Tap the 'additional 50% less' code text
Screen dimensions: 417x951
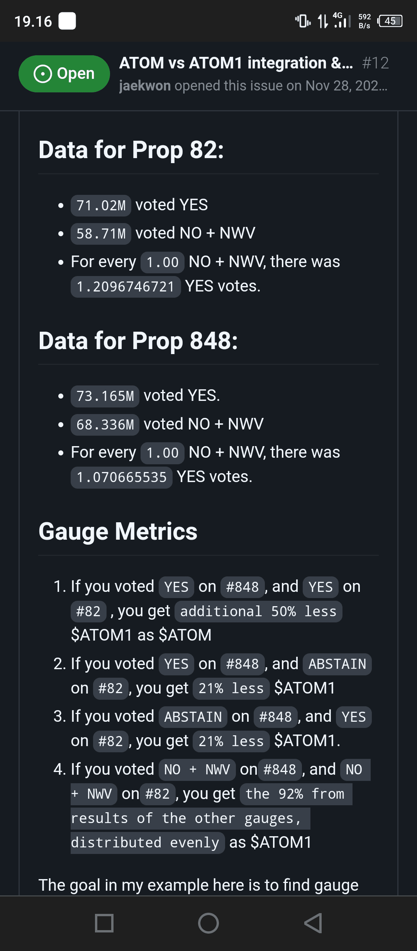click(x=258, y=611)
